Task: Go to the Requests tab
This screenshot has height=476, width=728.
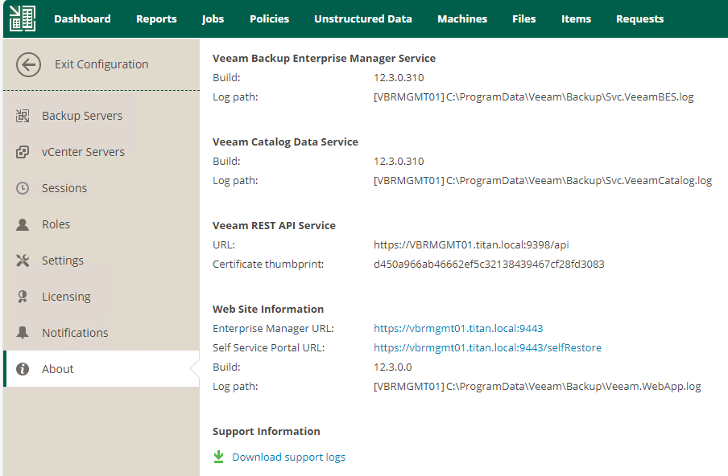Action: tap(639, 19)
